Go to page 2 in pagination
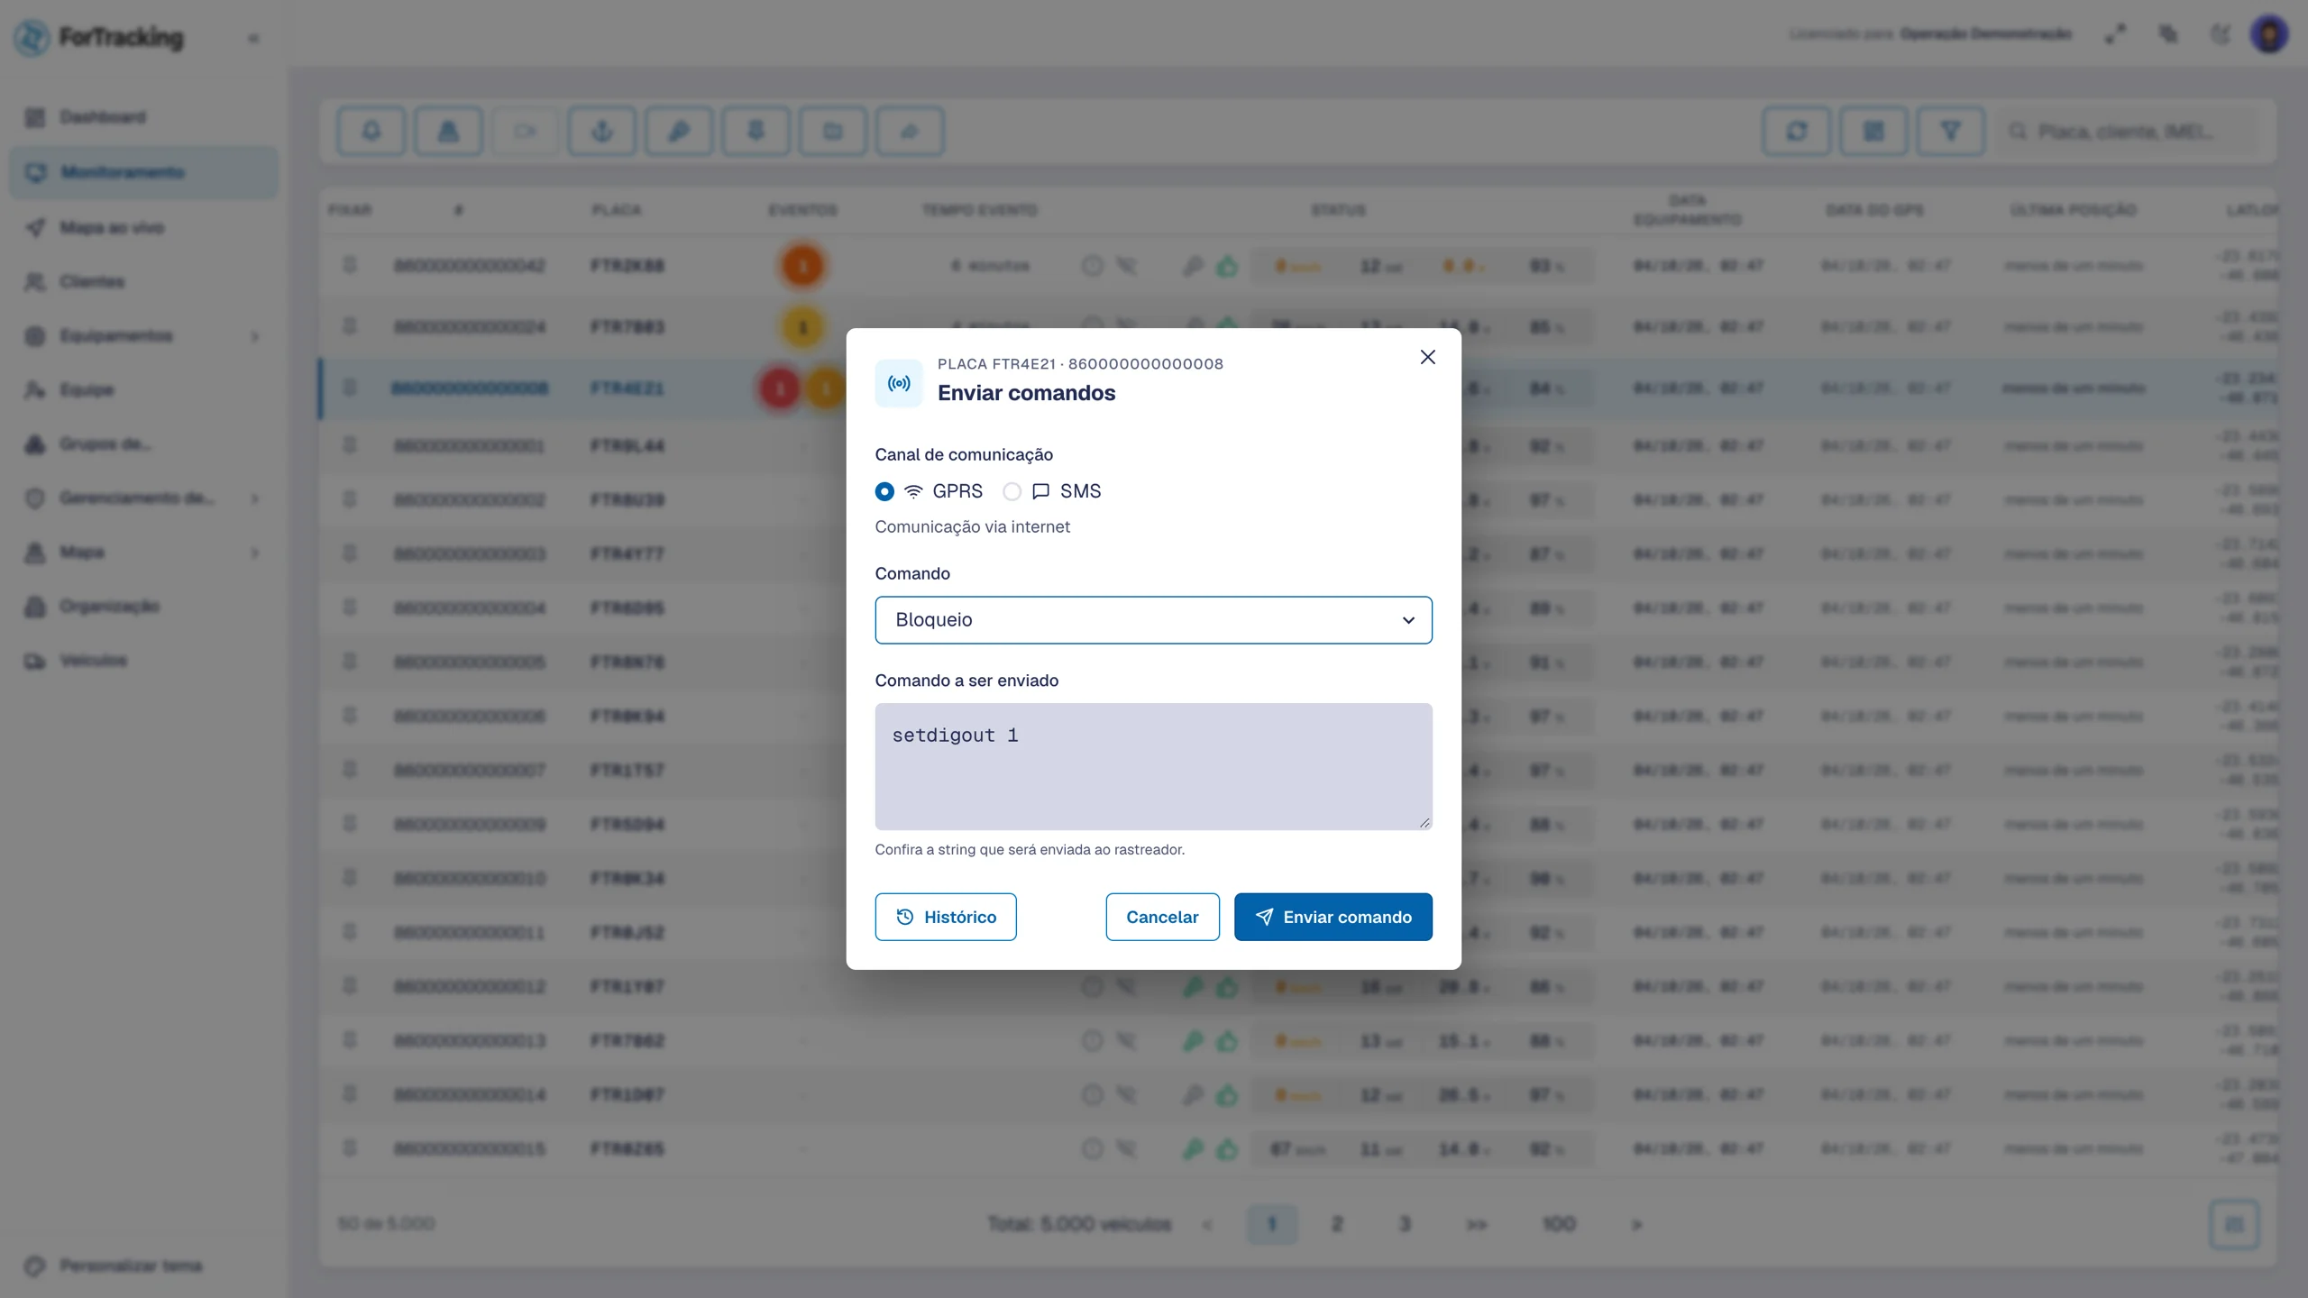This screenshot has height=1298, width=2308. click(1337, 1224)
